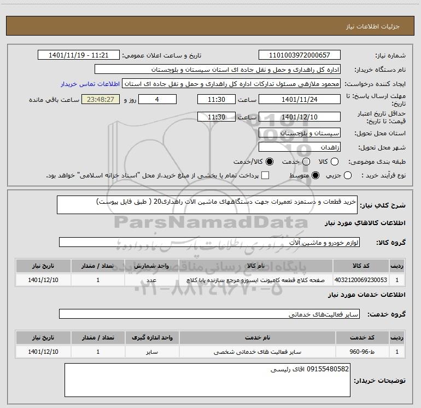Select the کالا/خدمت radio button

click(270, 162)
